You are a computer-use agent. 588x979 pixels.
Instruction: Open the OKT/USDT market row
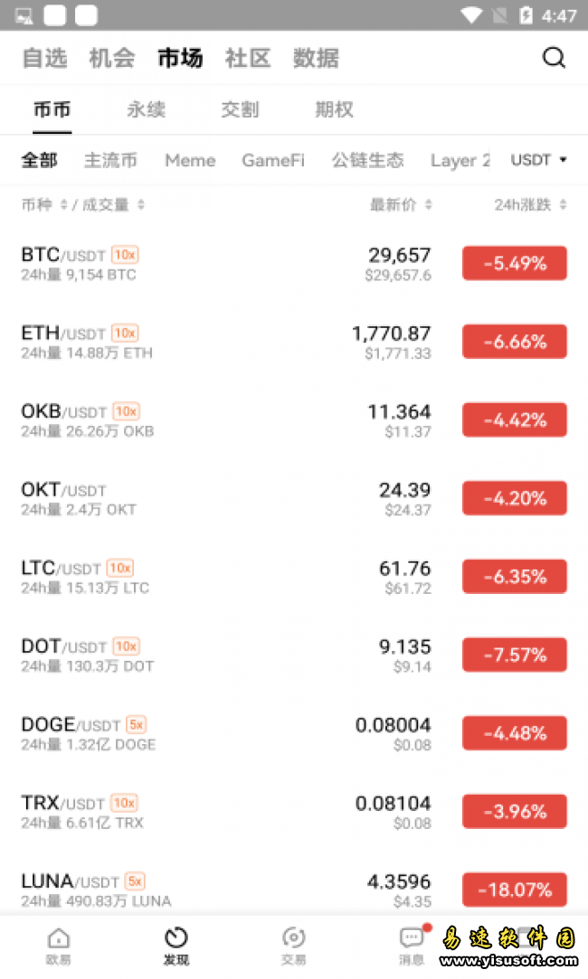(226, 498)
